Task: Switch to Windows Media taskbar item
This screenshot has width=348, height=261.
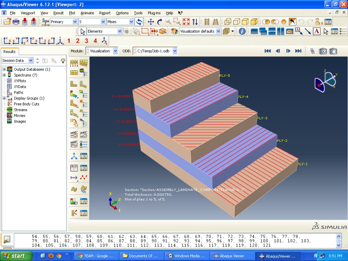Action: pos(187,256)
